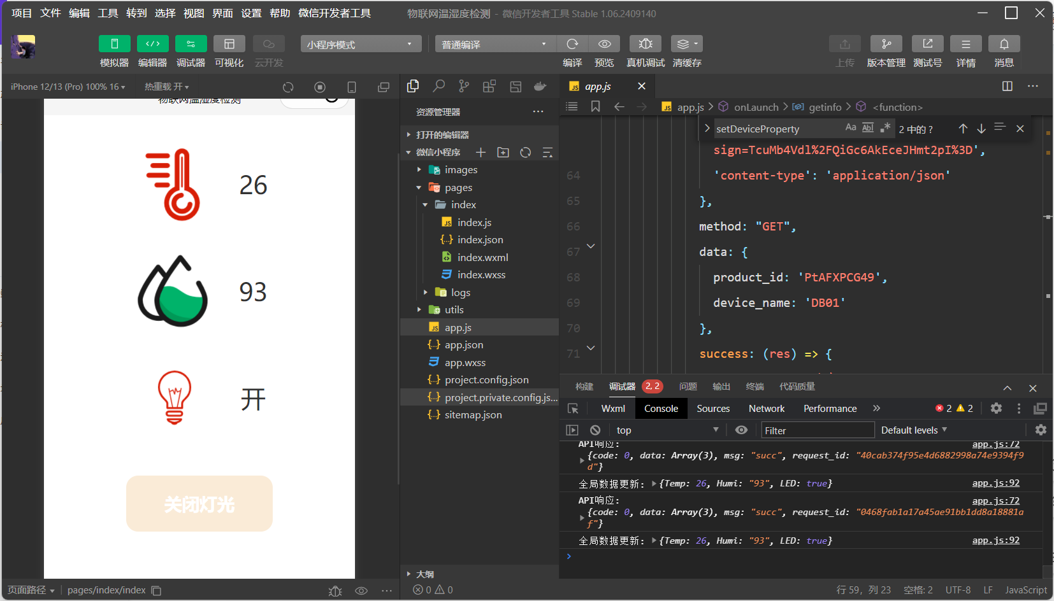Open the 普通编译 compile mode dropdown
Screen dimensions: 1054x601
(x=496, y=44)
